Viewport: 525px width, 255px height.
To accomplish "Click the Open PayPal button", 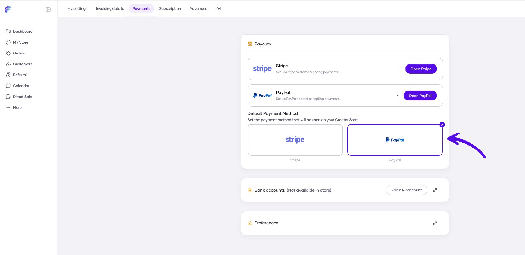I will pos(420,96).
